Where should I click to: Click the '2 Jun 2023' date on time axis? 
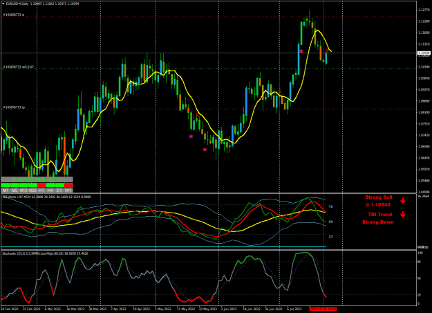click(229, 309)
